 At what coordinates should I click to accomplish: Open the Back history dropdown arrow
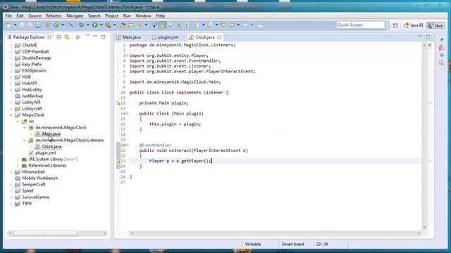[238, 25]
